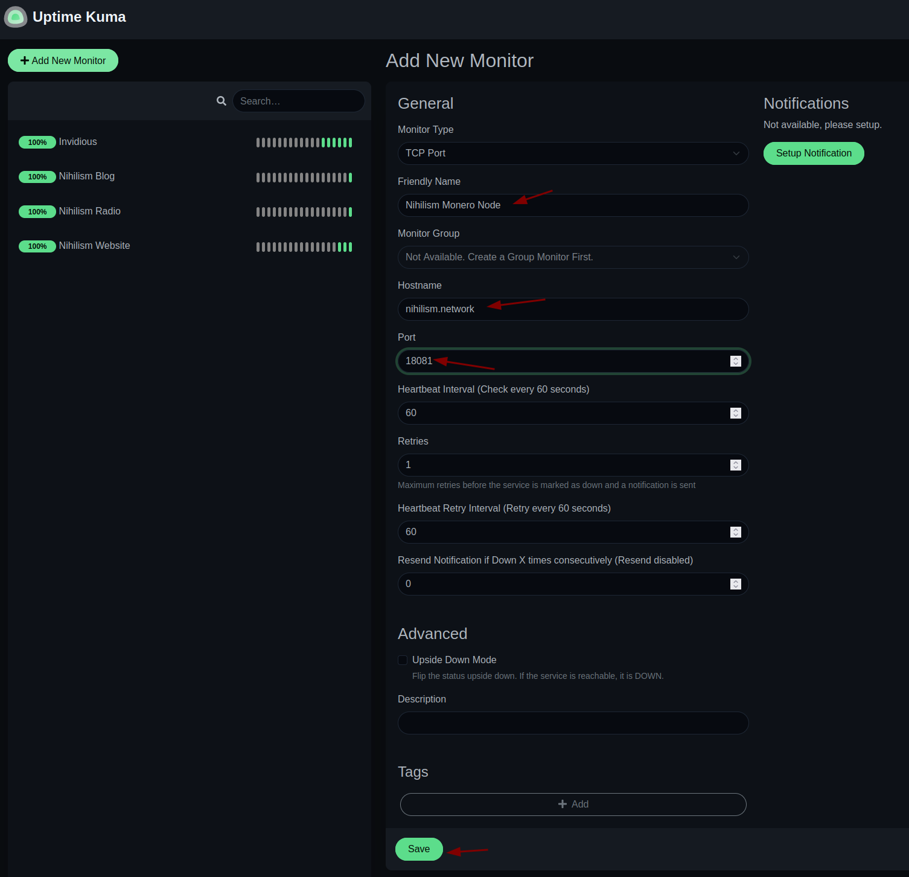Image resolution: width=909 pixels, height=877 pixels.
Task: Click the Heartbeat Interval stepper arrows
Action: (735, 413)
